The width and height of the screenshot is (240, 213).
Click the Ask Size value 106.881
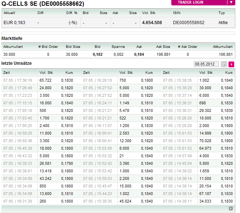pyautogui.click(x=164, y=54)
